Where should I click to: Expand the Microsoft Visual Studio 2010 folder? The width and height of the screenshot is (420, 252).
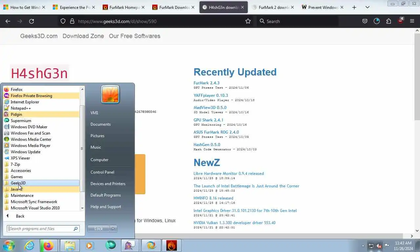click(x=41, y=208)
